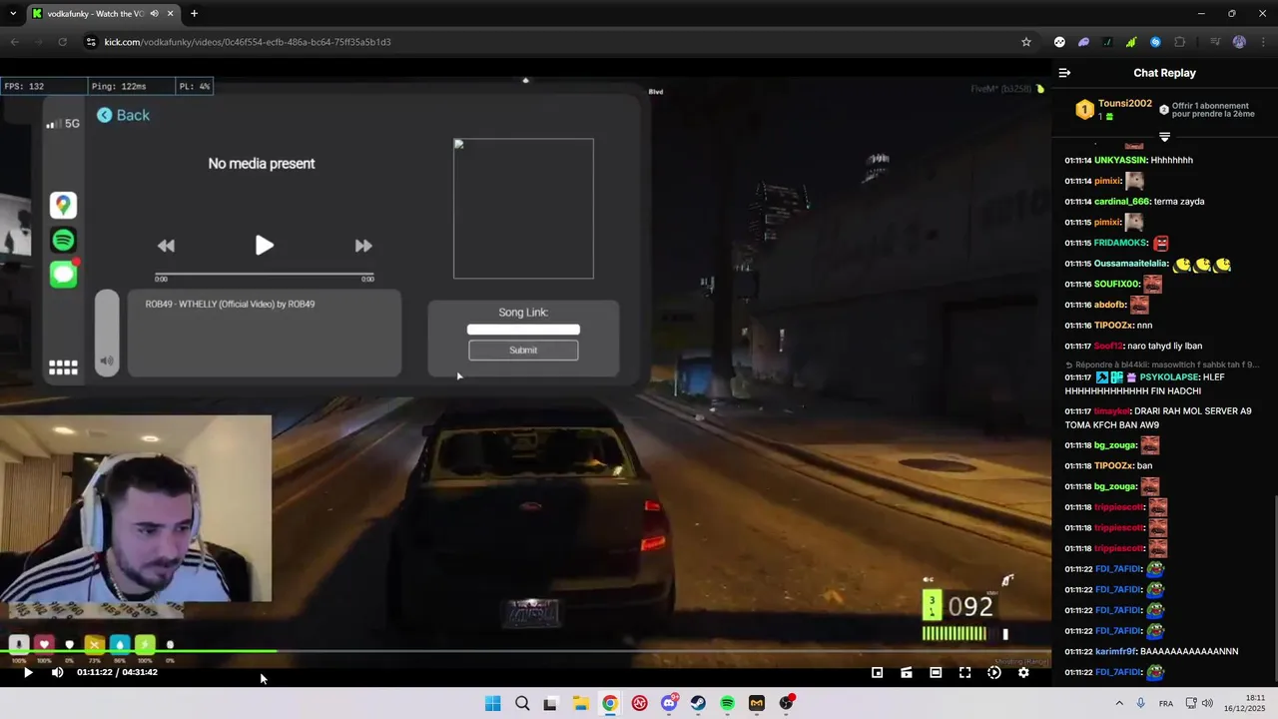Switch player to theater mode
This screenshot has height=719, width=1278.
click(936, 672)
